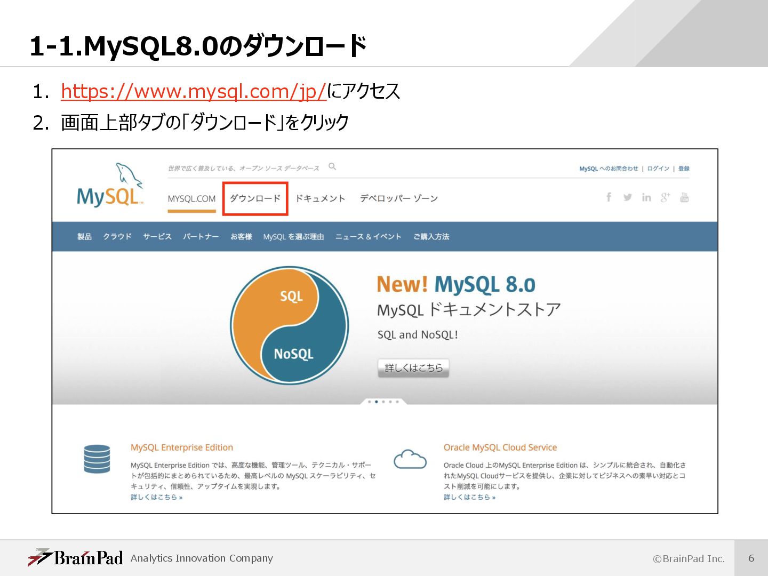Screen dimensions: 768x576
Task: Click the database stack icon
Action: coord(97,459)
